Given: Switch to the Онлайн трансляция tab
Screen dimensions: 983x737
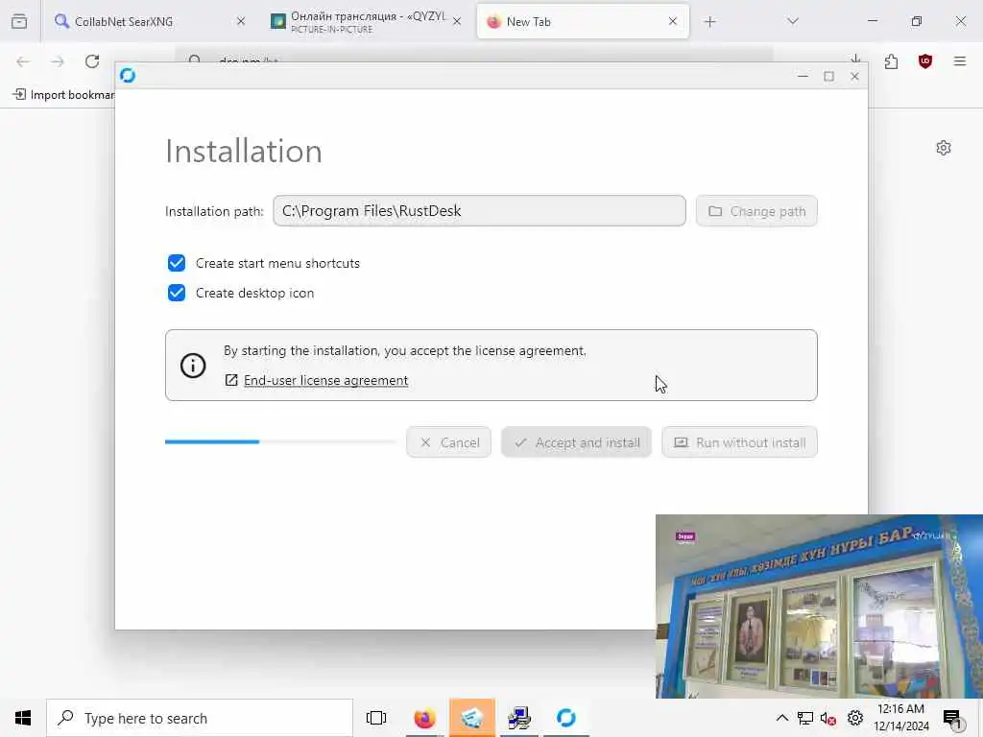Looking at the screenshot, I should pos(367,21).
